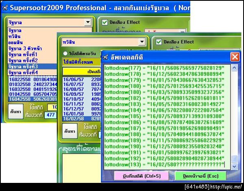This screenshot has height=191, width=244.
Task: Close the อัพเดตสถิติ dialog with the red X
Action: (235, 57)
